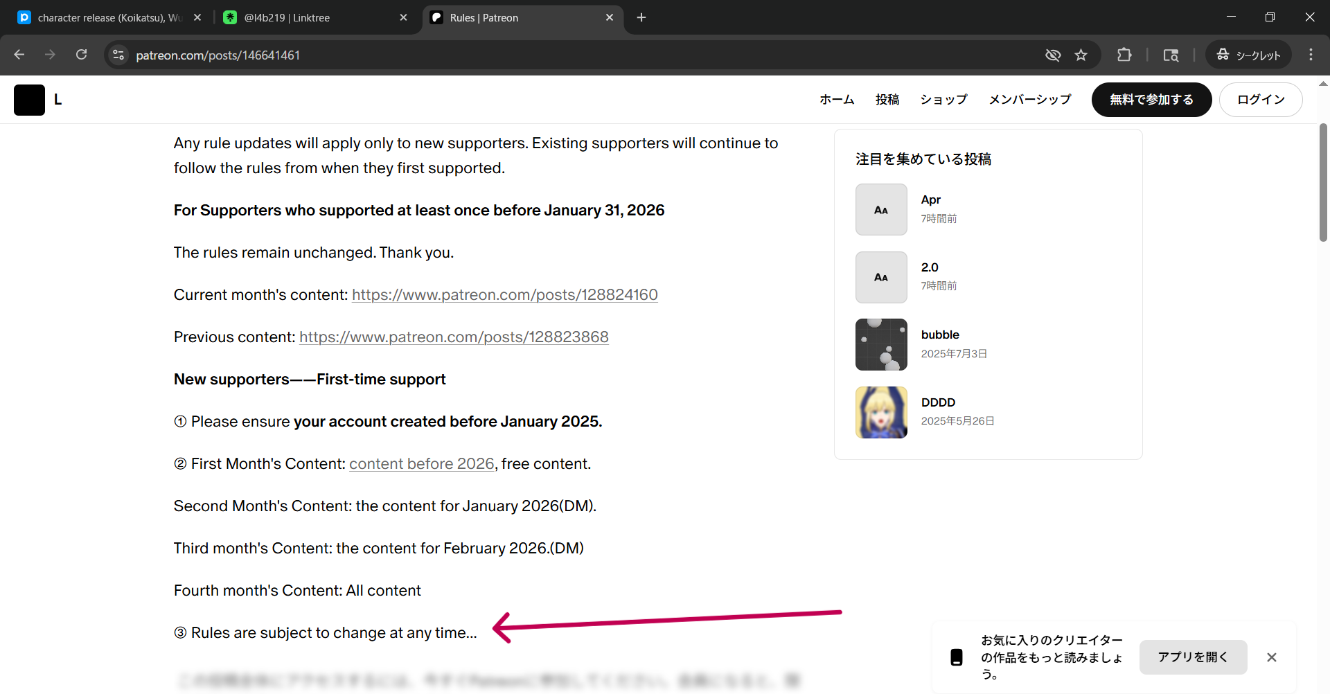
Task: Go to the メンバーシップ page
Action: 1029,100
